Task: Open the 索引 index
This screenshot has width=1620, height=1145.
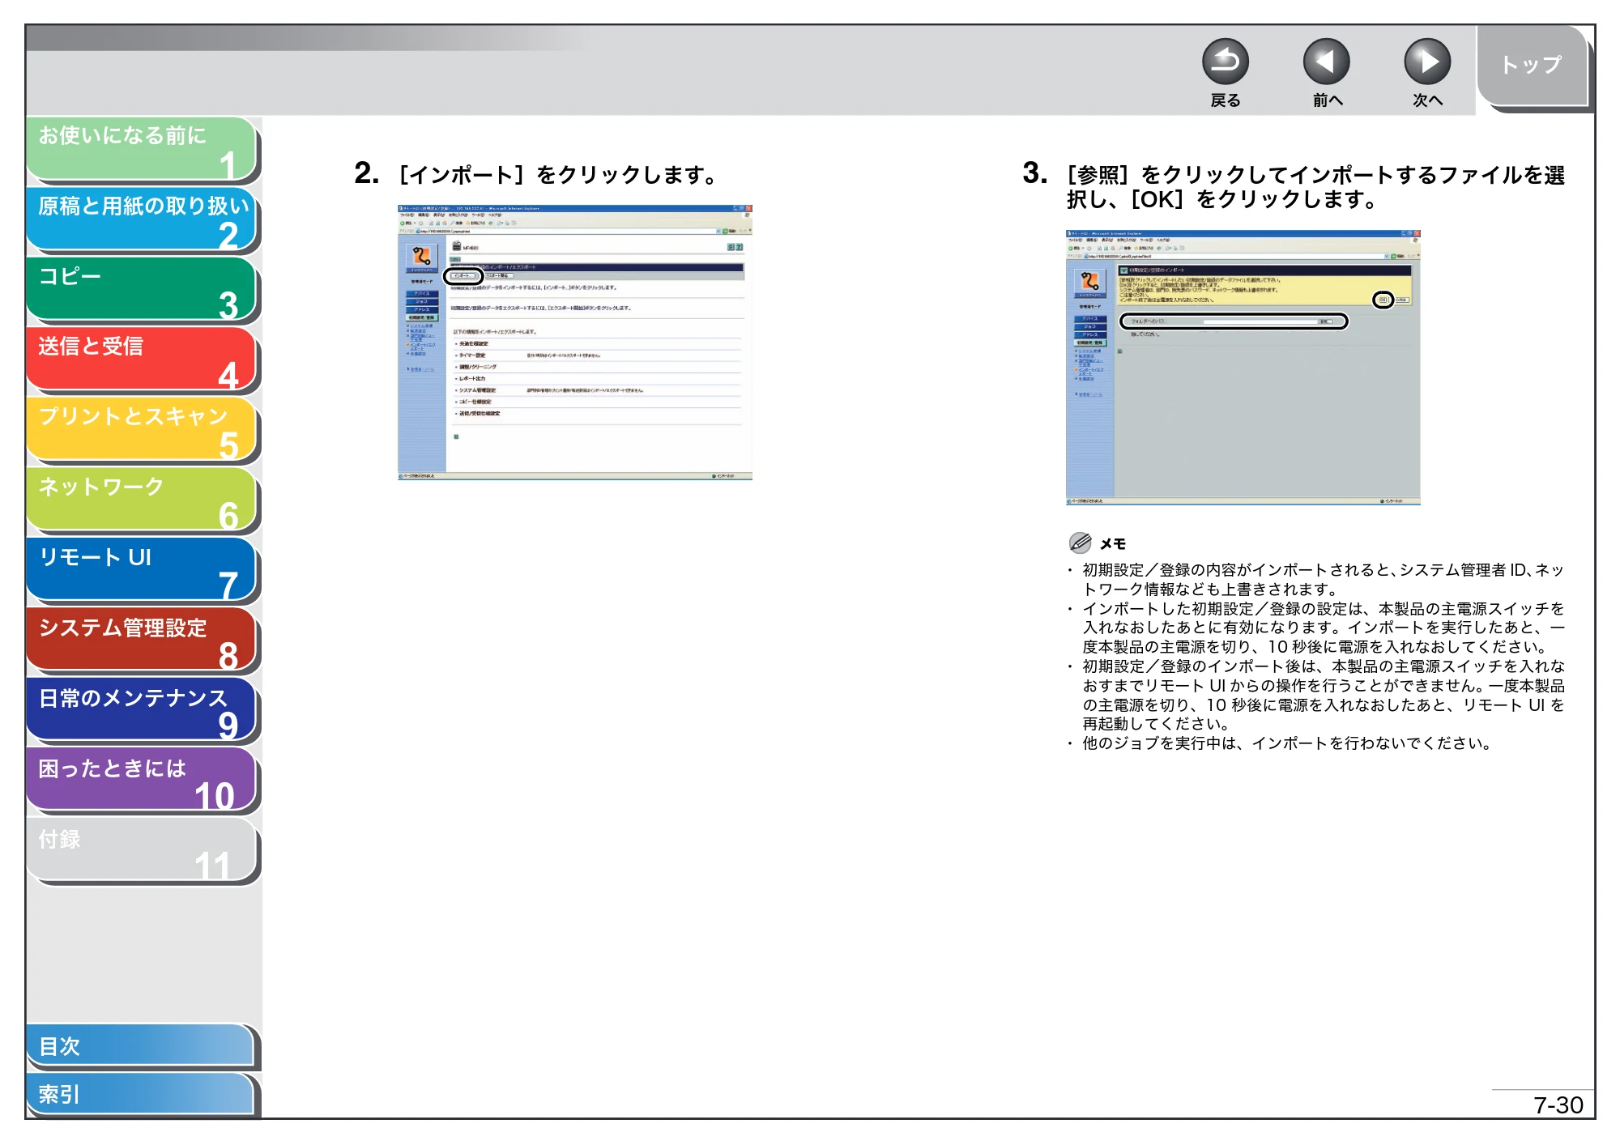Action: (142, 1094)
